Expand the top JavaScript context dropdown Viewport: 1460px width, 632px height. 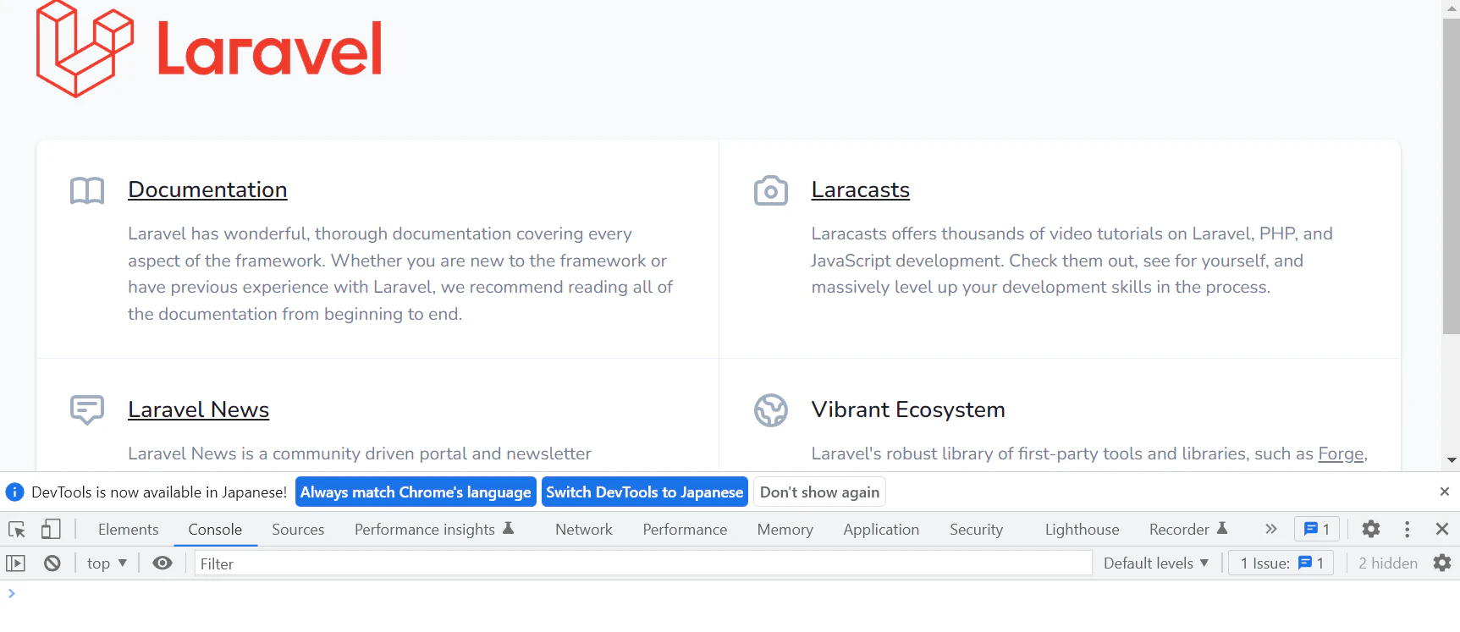tap(107, 563)
